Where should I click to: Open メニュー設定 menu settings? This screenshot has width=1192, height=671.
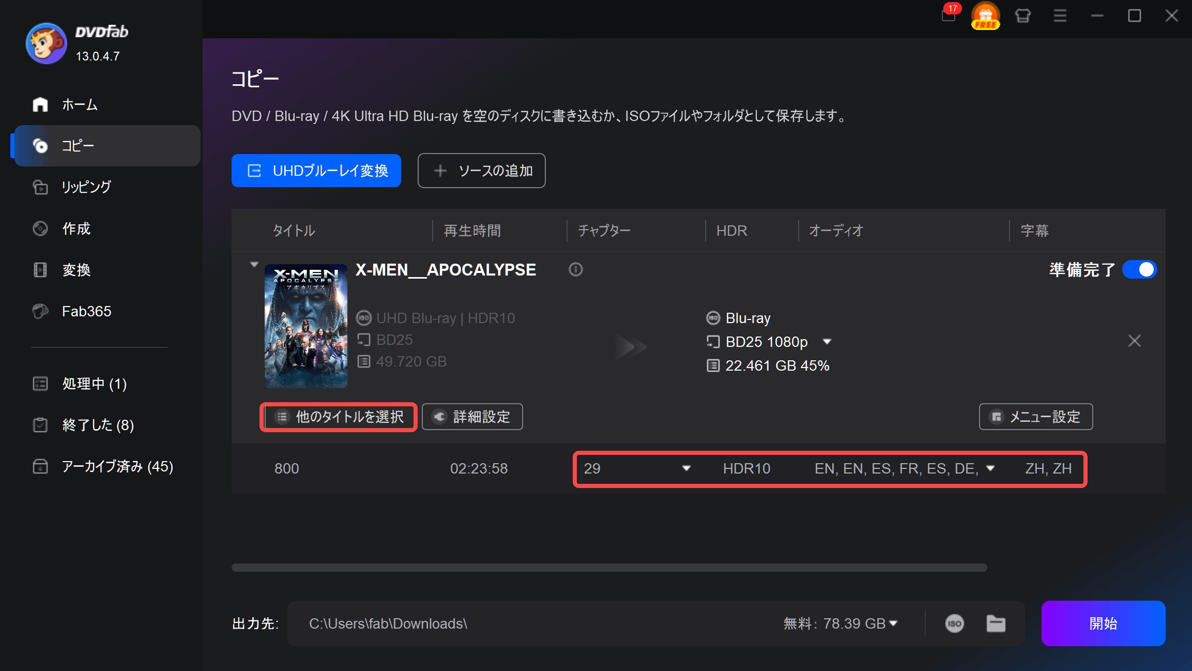(x=1036, y=417)
